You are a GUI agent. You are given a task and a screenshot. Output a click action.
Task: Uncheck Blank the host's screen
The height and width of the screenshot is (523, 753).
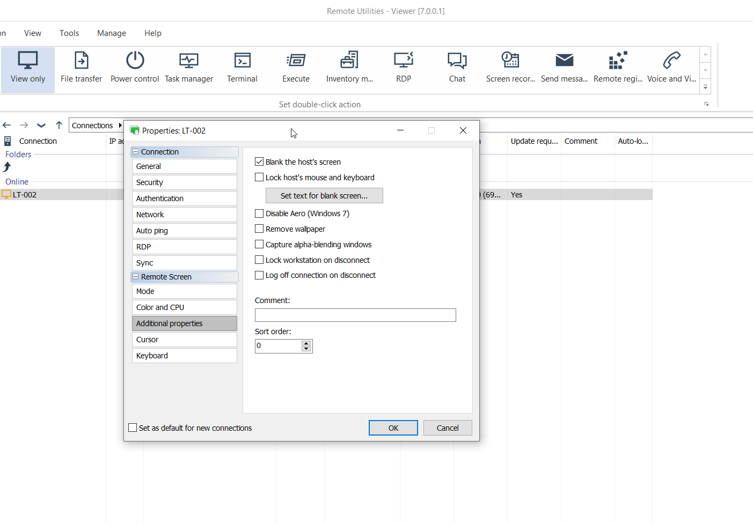pos(259,162)
